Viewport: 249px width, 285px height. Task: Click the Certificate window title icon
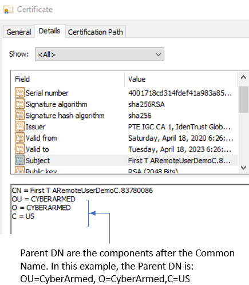8,10
